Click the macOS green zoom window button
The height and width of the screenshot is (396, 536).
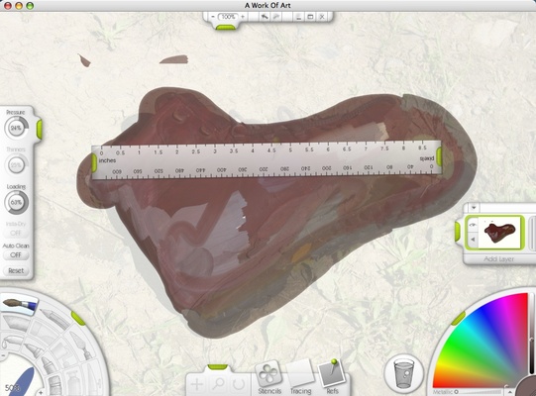click(x=30, y=6)
